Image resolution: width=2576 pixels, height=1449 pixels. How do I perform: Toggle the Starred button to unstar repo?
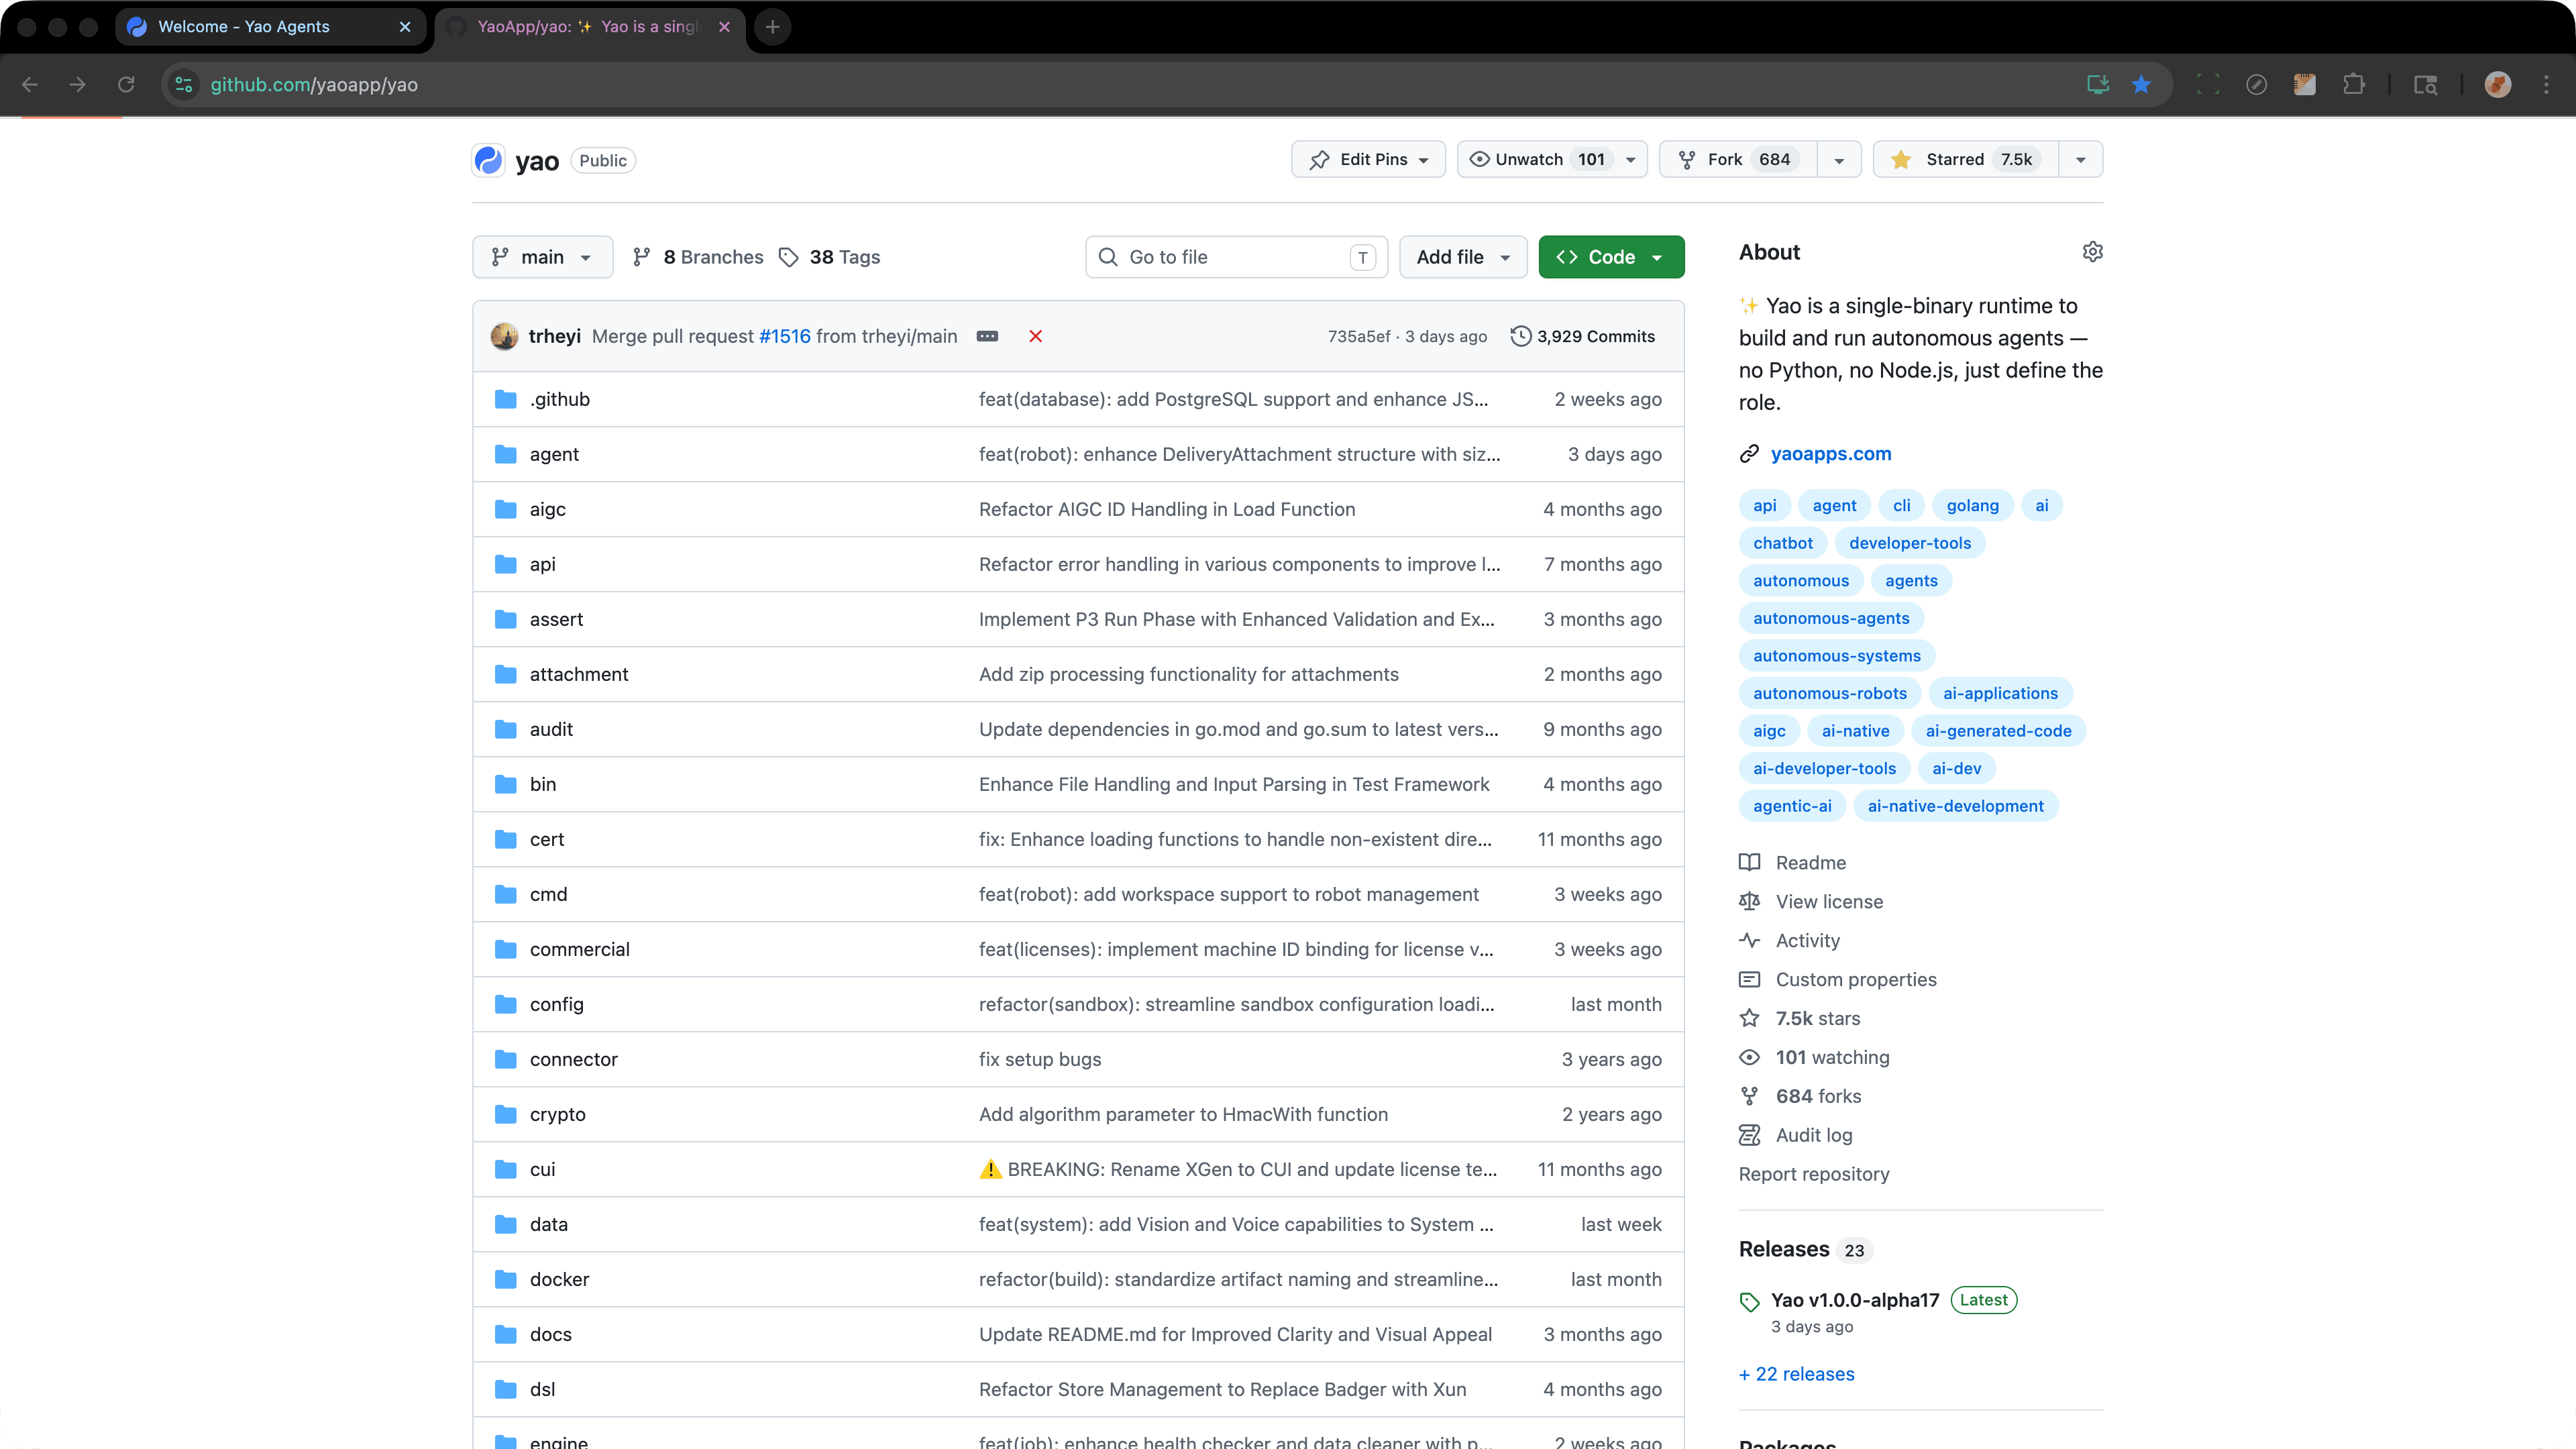click(x=1965, y=160)
